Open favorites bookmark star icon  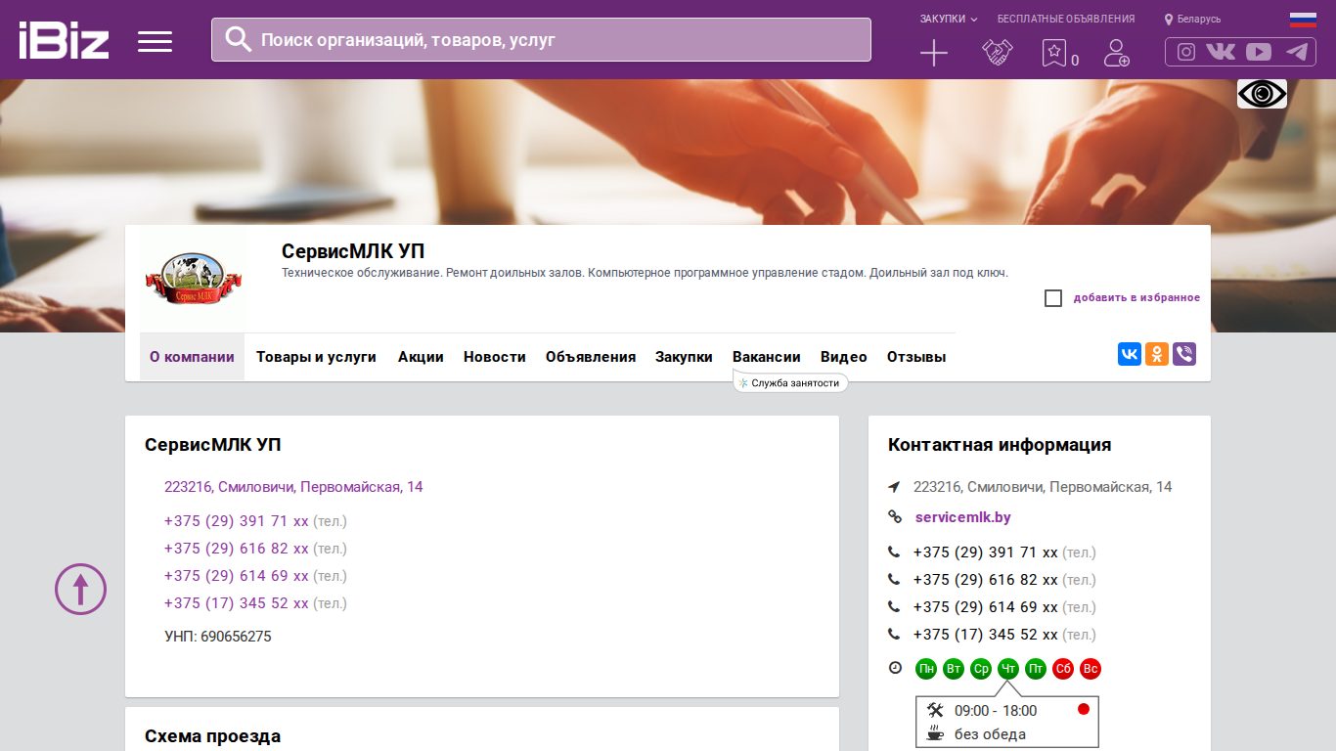[x=1053, y=53]
